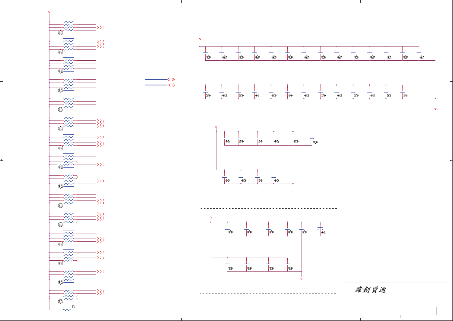The image size is (453, 321).
Task: Click the 緯創資通 company name in title block
Action: point(370,290)
